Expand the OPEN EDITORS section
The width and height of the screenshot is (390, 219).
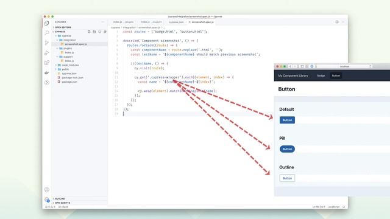[x=63, y=27]
